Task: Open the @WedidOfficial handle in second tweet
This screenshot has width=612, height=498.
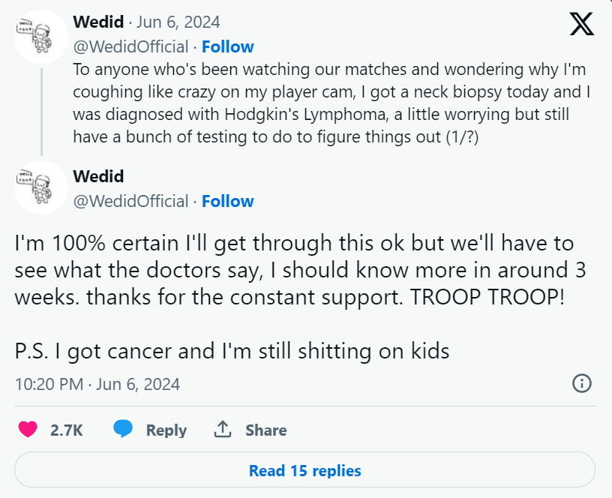Action: (x=130, y=201)
